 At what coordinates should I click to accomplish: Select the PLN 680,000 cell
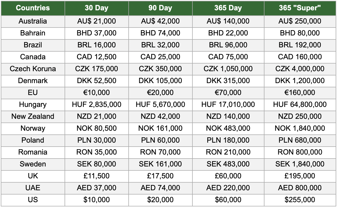point(300,140)
